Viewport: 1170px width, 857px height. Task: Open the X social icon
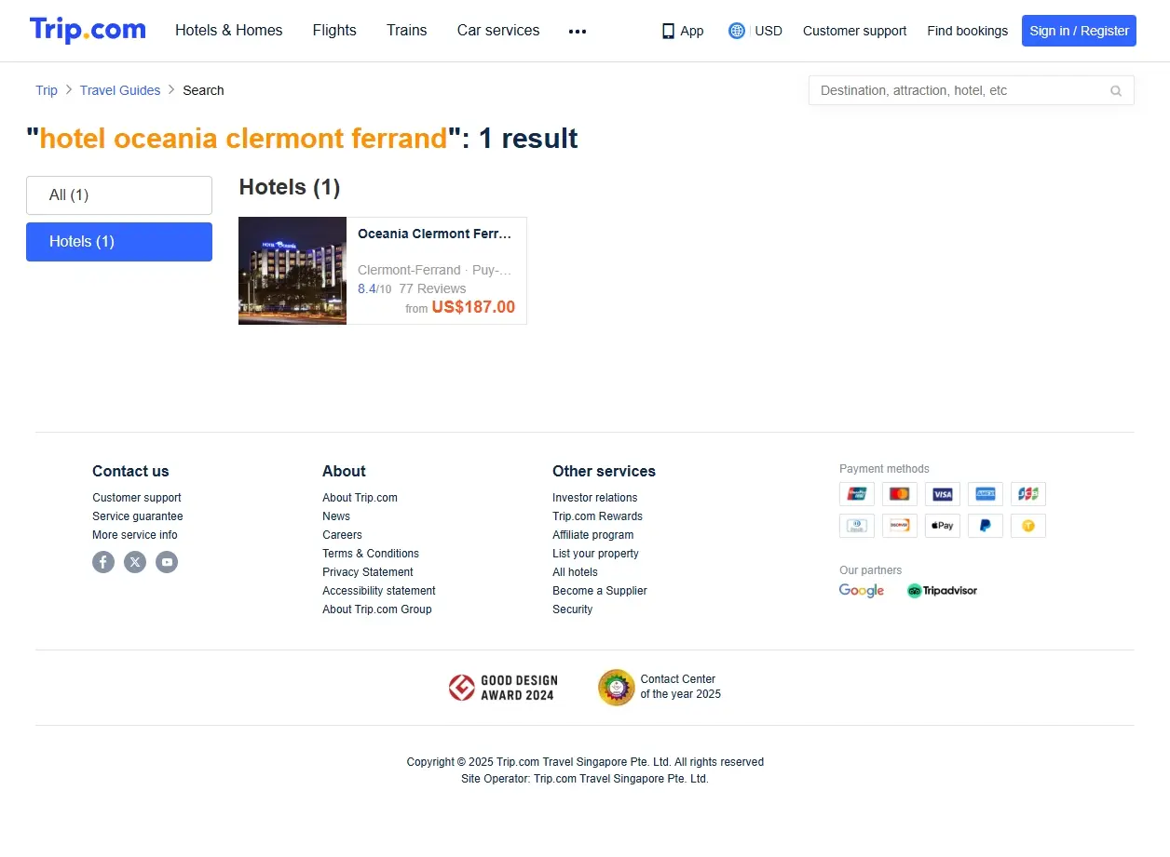pos(135,562)
